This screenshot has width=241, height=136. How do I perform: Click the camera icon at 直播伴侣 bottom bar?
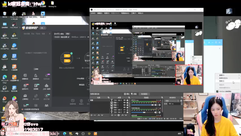click(81, 102)
